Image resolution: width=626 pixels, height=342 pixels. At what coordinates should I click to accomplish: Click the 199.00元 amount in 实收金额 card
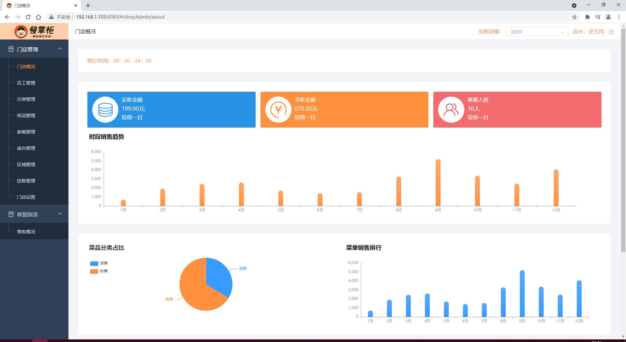tap(133, 109)
